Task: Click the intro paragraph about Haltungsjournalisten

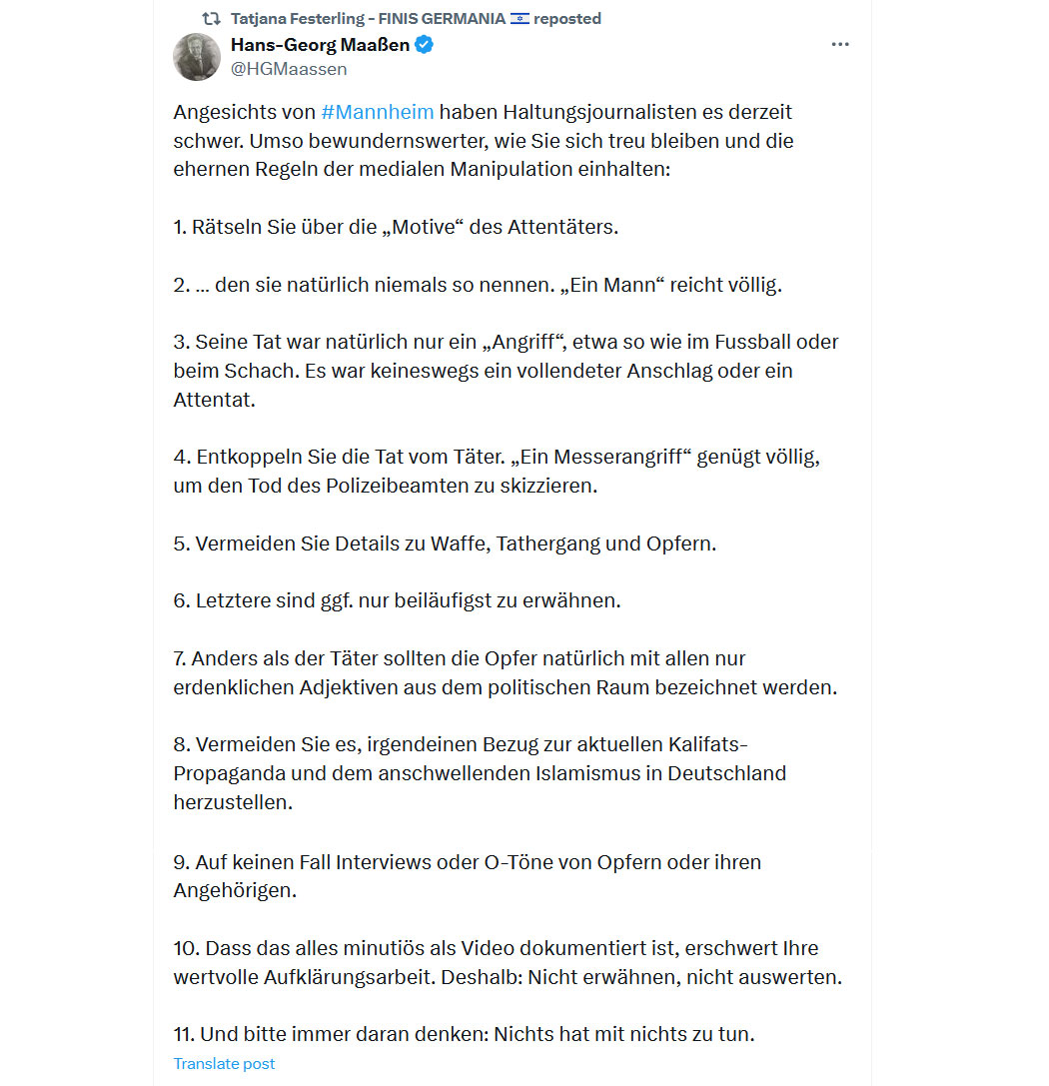Action: click(x=484, y=141)
